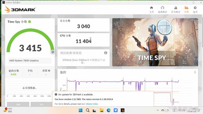Click the left gray button under score chart
Screen dimensions: 203x114
click(x=18, y=104)
